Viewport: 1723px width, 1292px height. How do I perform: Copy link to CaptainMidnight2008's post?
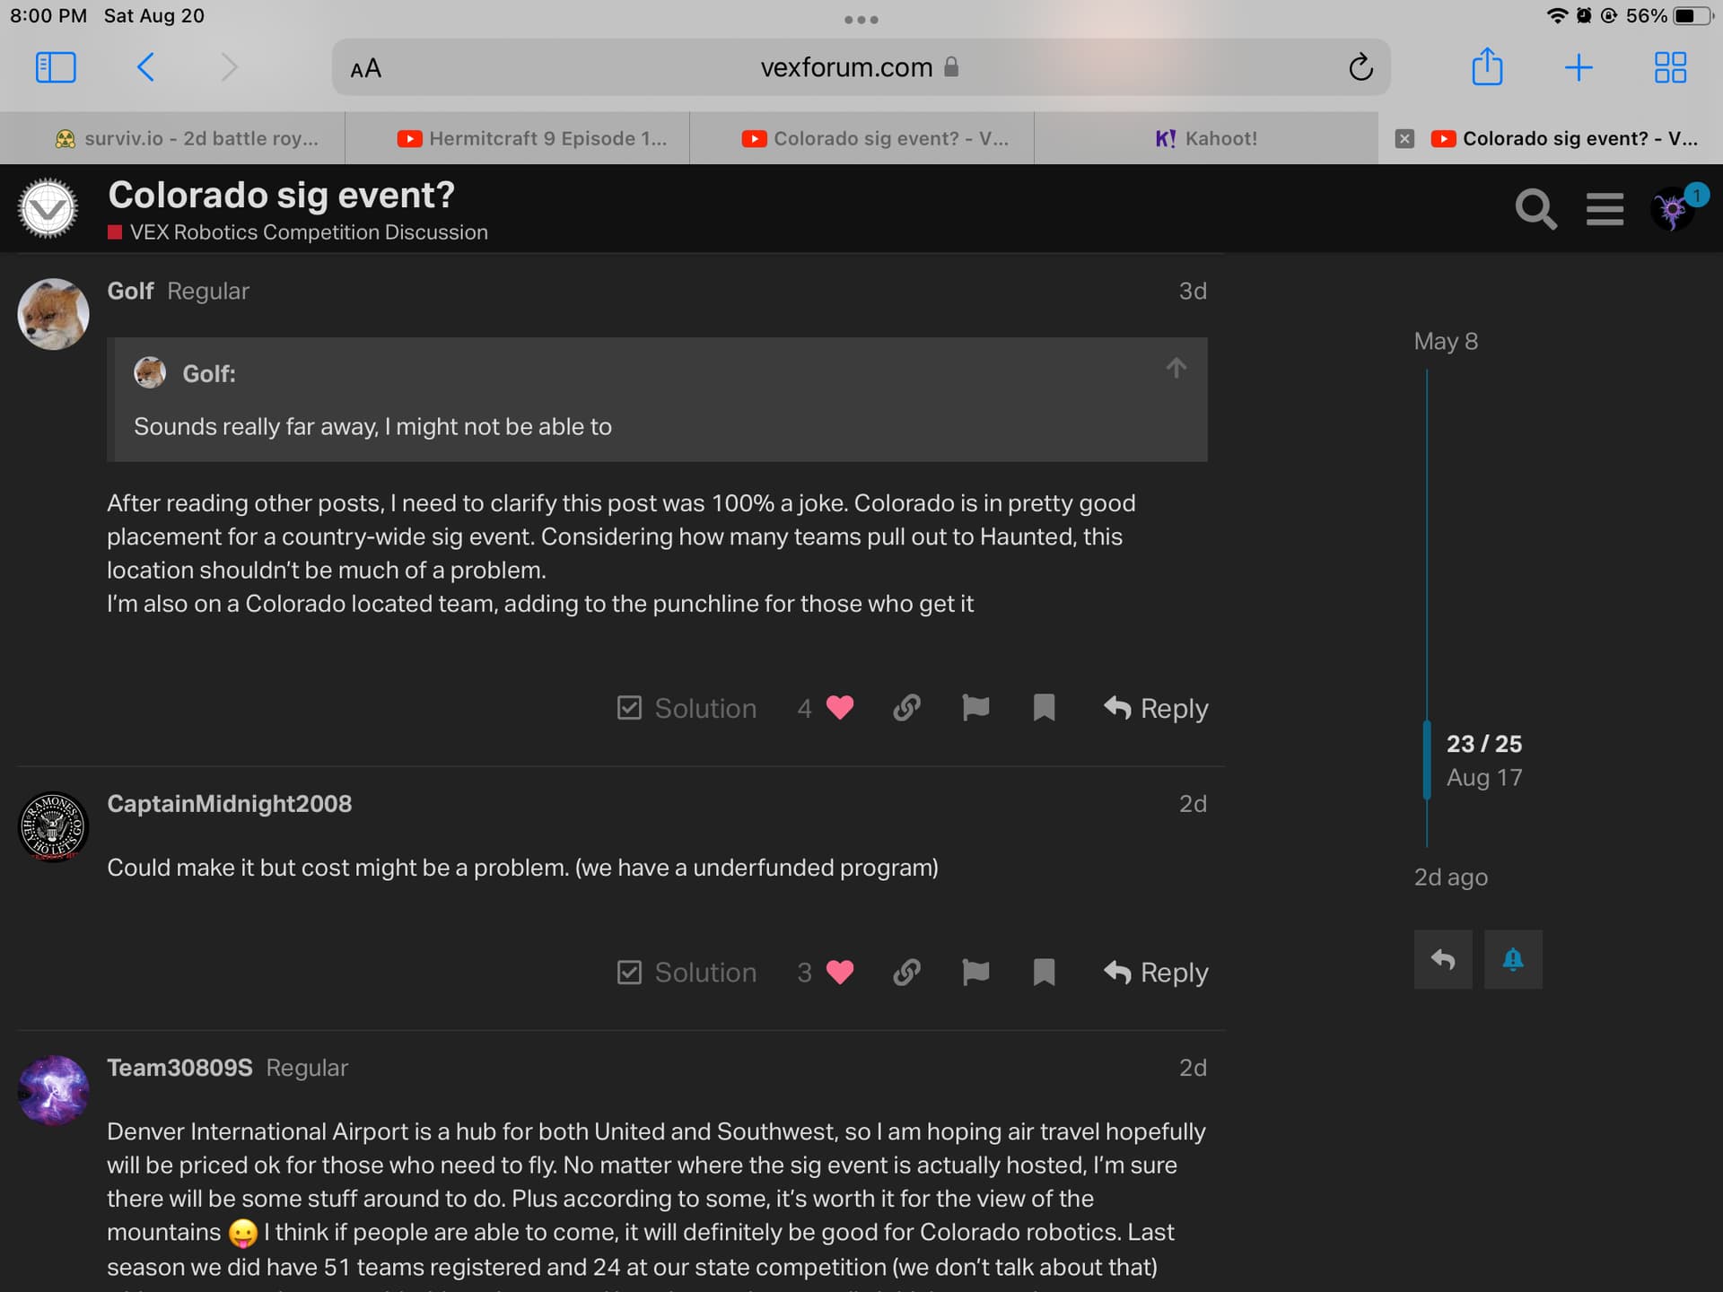click(x=906, y=972)
